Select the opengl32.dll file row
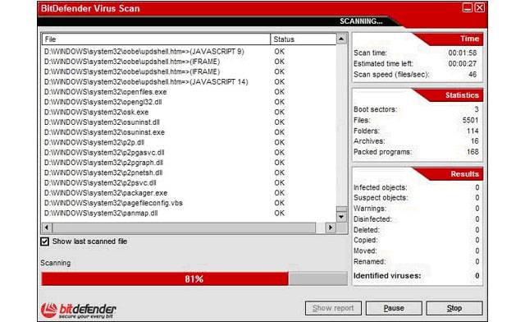The height and width of the screenshot is (322, 525). click(189, 102)
